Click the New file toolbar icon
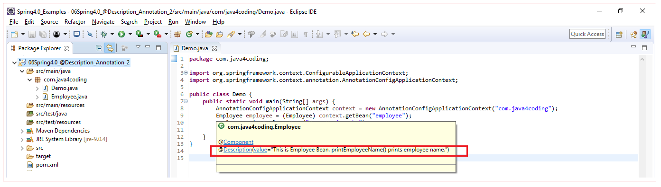 coord(15,34)
